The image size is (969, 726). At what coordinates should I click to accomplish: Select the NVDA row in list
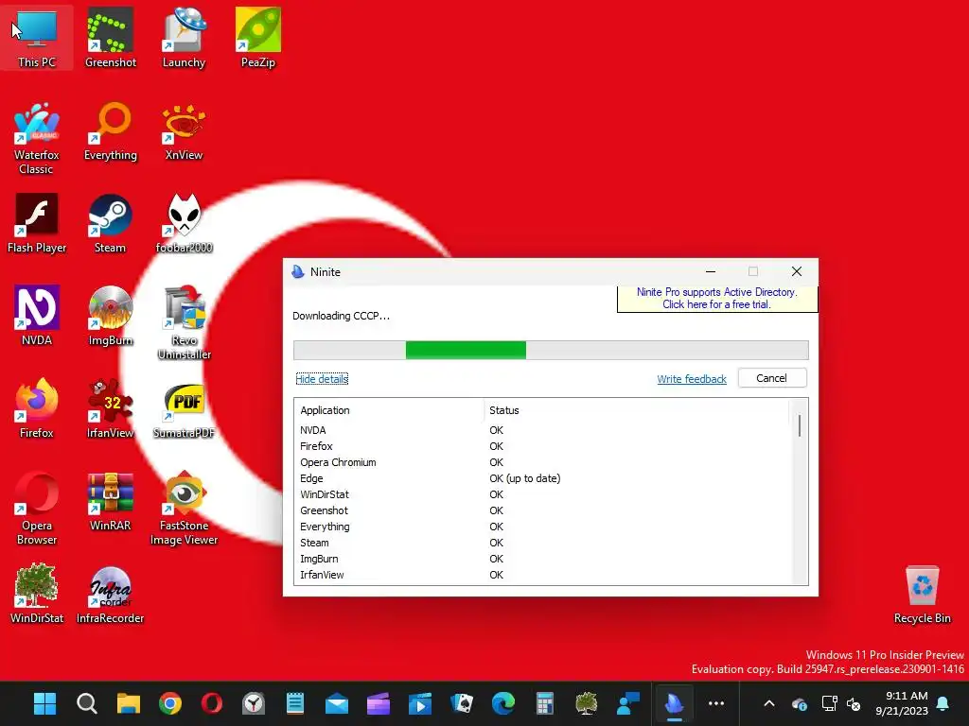click(544, 430)
